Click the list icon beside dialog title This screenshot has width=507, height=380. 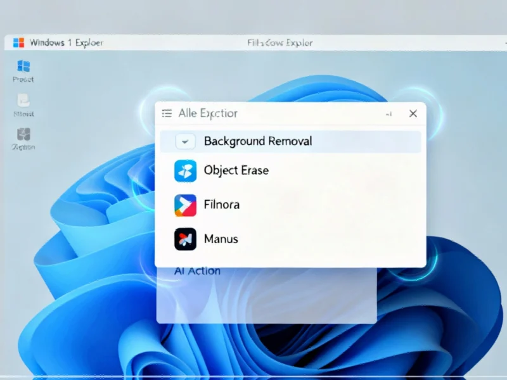[x=167, y=113]
